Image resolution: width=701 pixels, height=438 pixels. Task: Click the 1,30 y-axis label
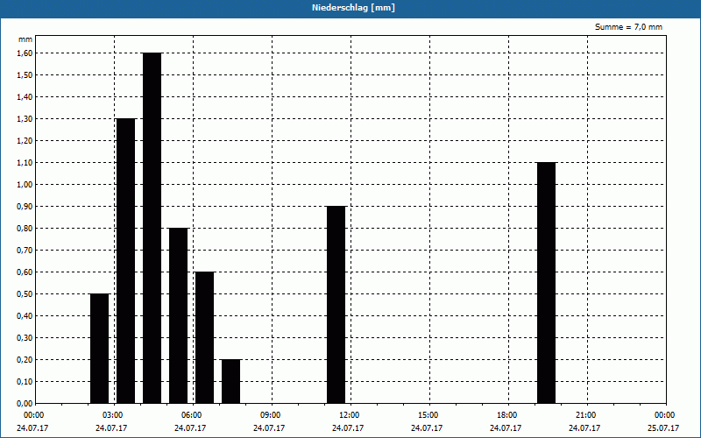click(25, 119)
